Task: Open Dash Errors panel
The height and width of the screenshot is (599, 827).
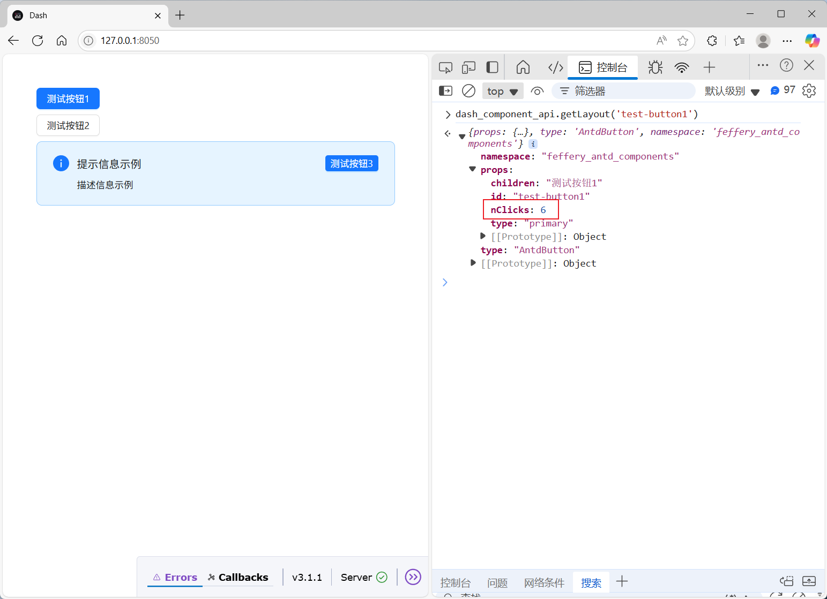Action: click(x=175, y=577)
